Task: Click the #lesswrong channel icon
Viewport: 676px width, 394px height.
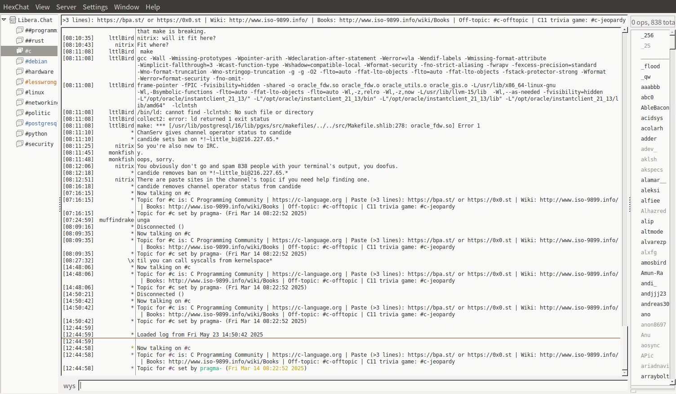Action: tap(20, 82)
